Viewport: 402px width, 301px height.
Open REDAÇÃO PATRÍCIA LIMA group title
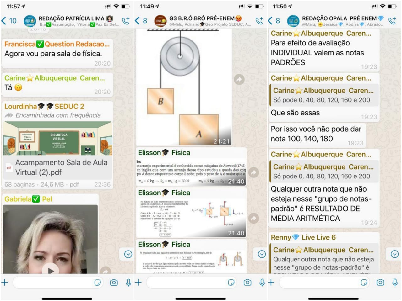[76, 18]
